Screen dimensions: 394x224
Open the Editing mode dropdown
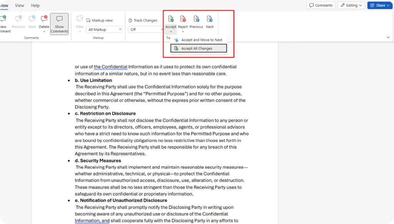(351, 5)
